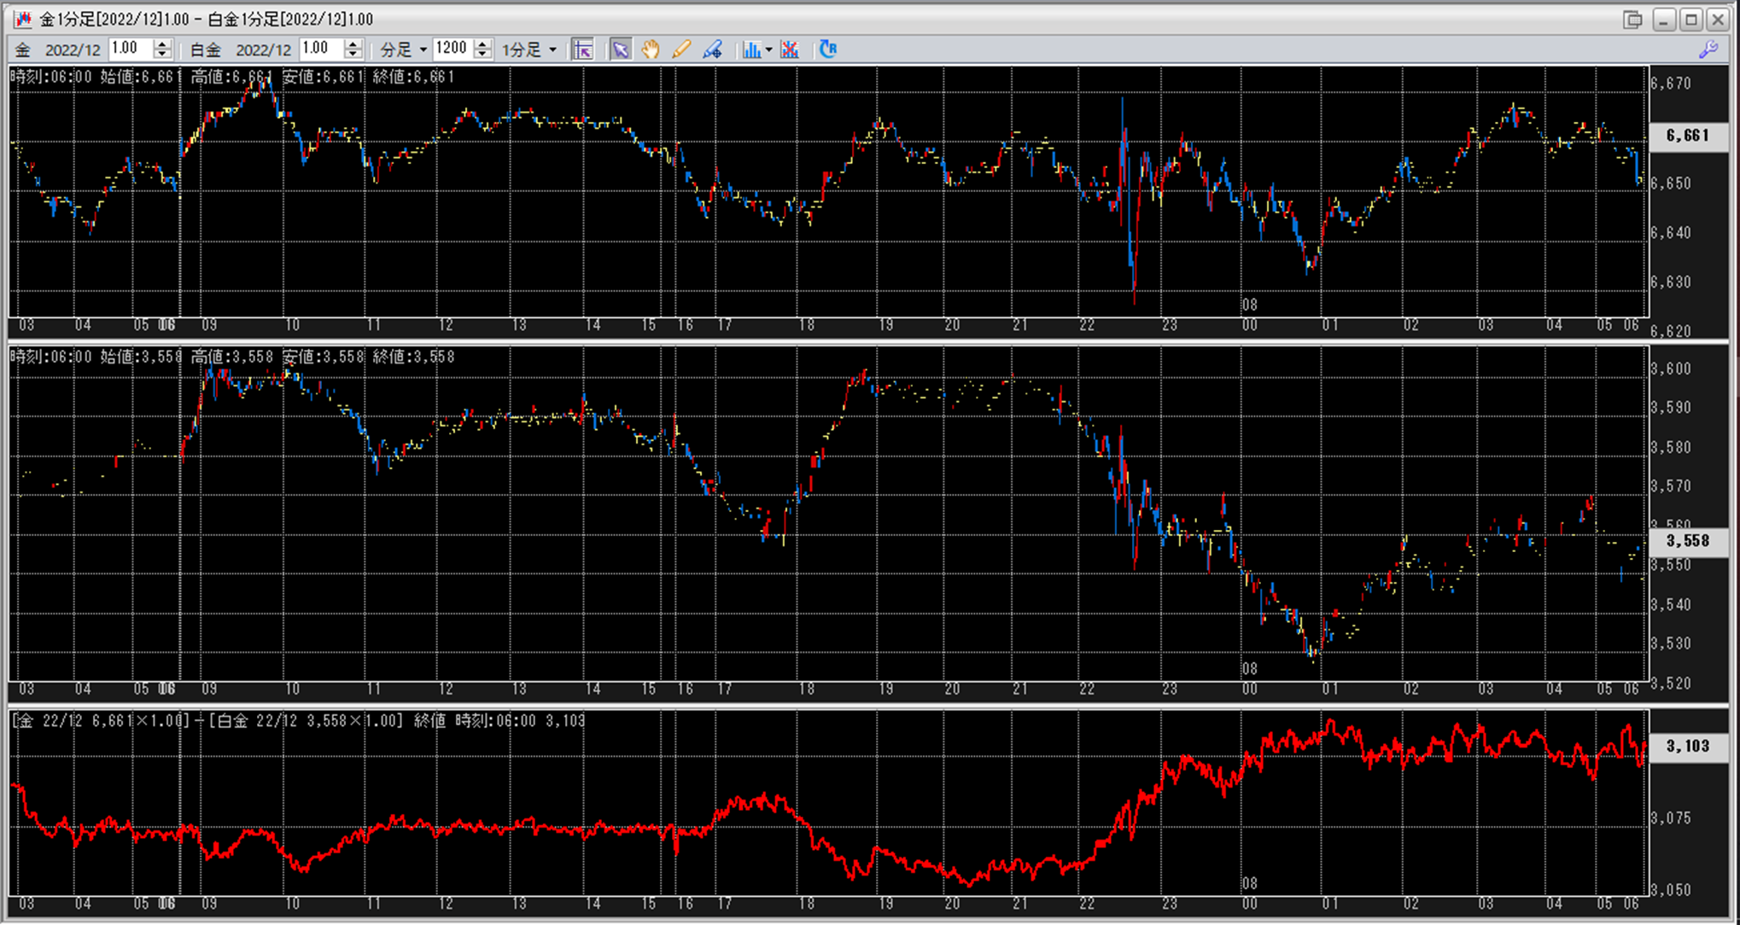Decrease the 白金 multiplier spinner
1740x925 pixels.
tap(353, 55)
